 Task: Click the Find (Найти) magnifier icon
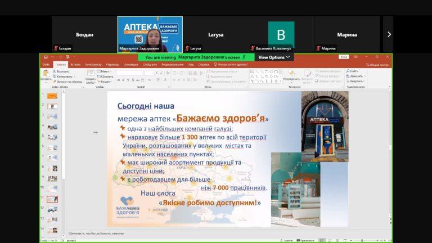tap(348, 71)
